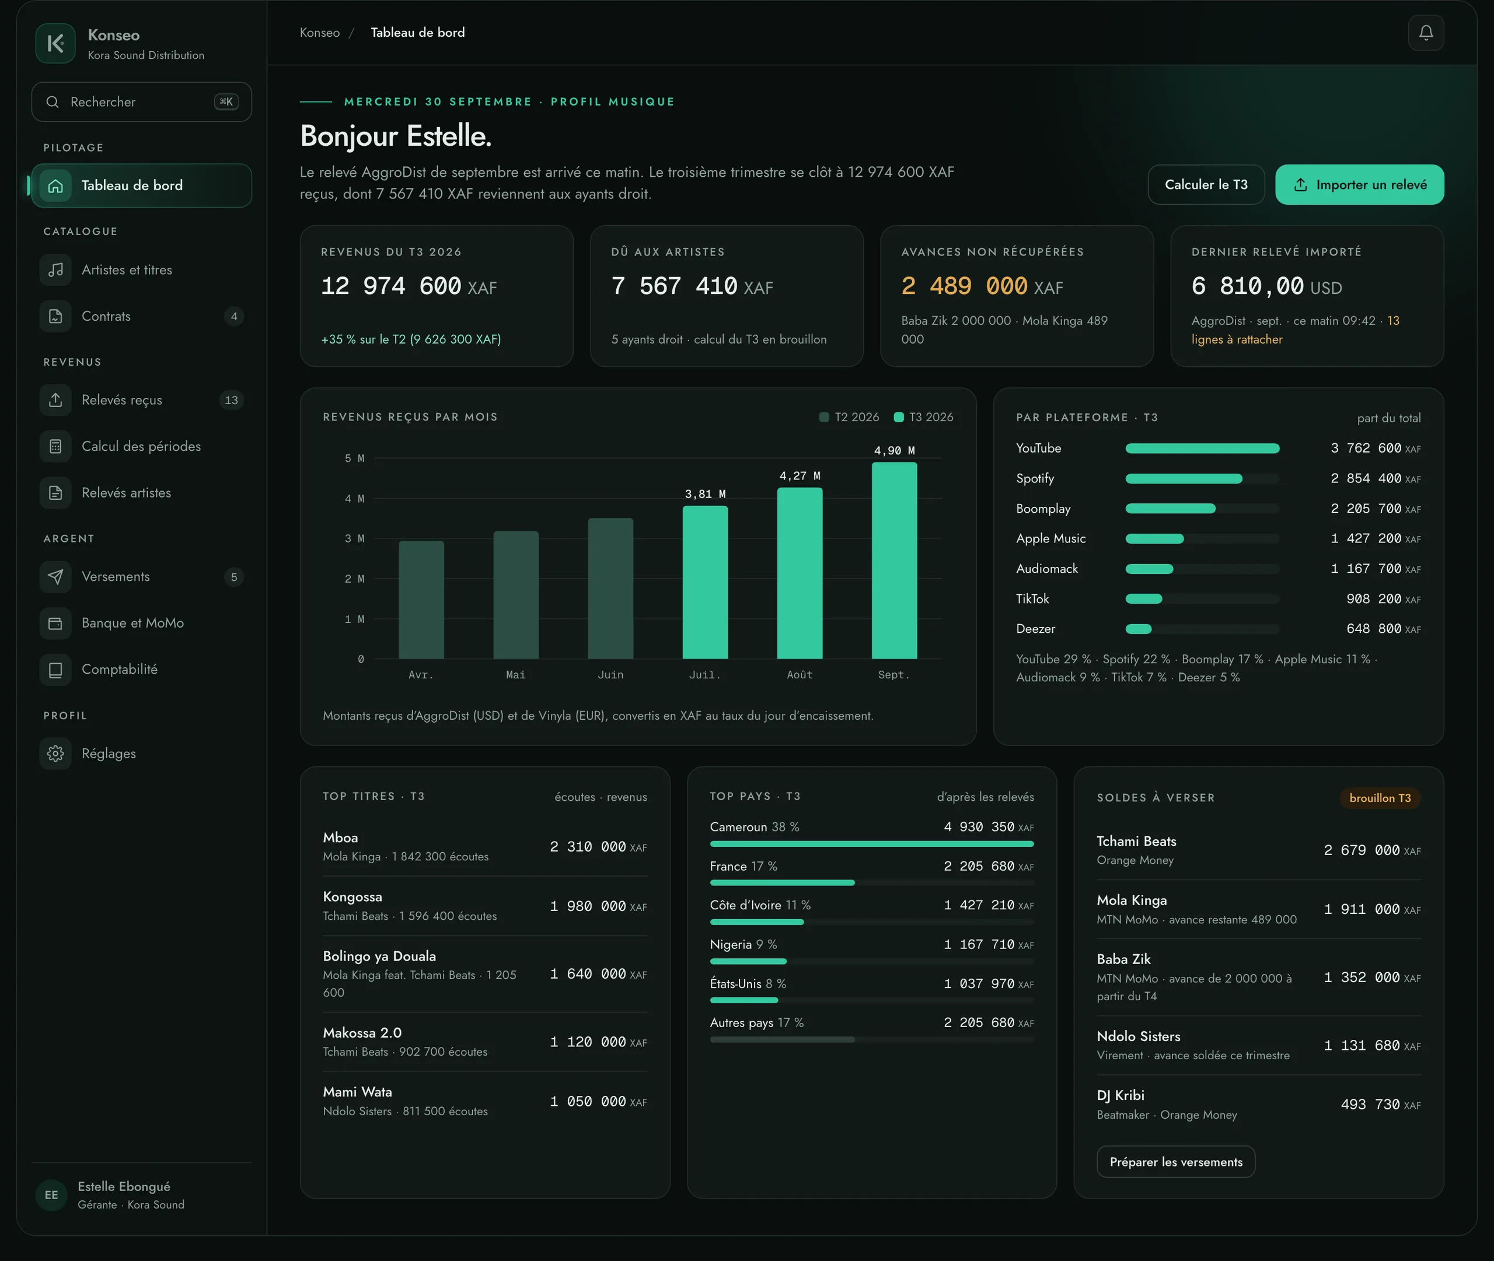This screenshot has height=1261, width=1494.
Task: Click the Cameroun 38 % progress bar
Action: click(871, 844)
